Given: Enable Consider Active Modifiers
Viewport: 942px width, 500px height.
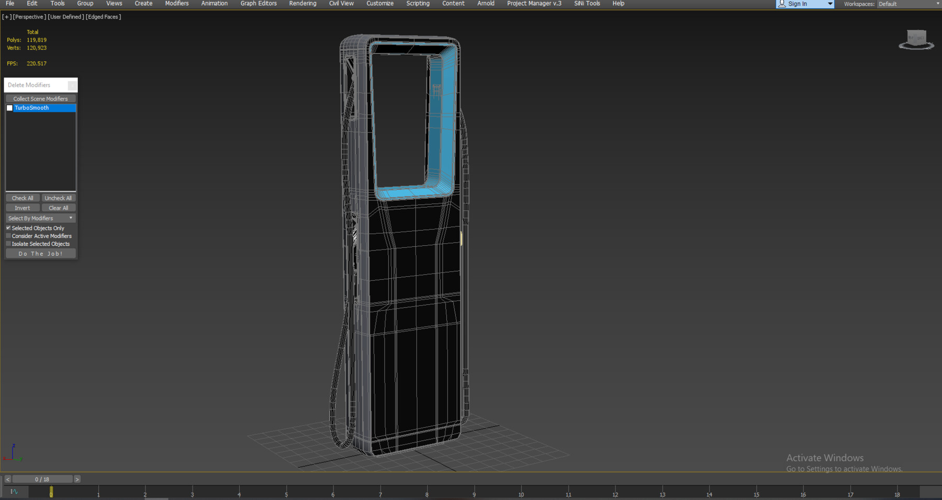Looking at the screenshot, I should pyautogui.click(x=8, y=235).
